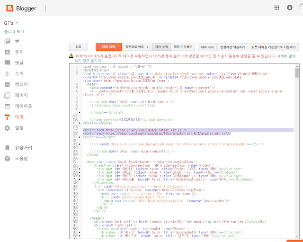Screen dimensions: 303x242
Task: Click the all-head-content include line
Action: click(x=132, y=102)
